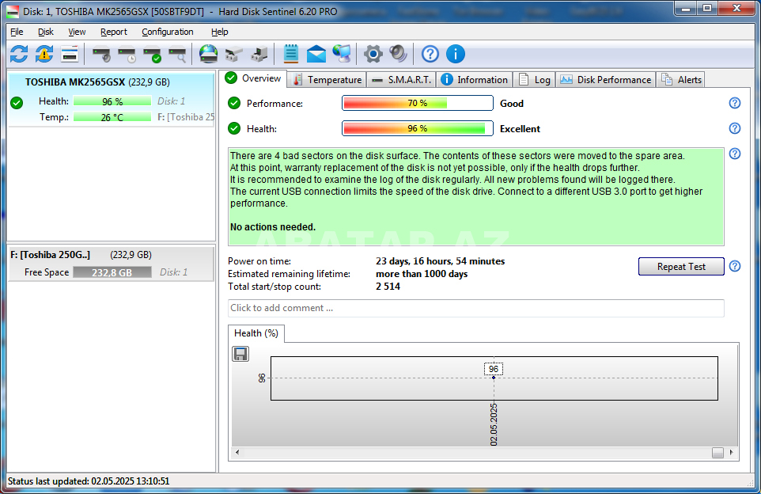761x494 pixels.
Task: Switch to the Disk Performance tab
Action: [x=606, y=80]
